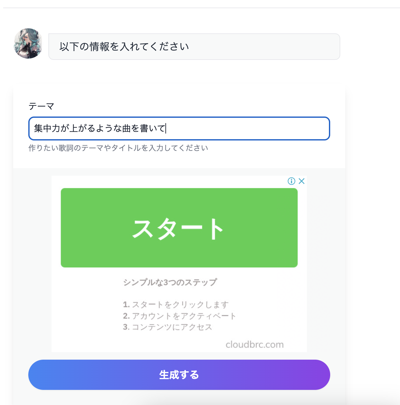The width and height of the screenshot is (400, 405).
Task: Focus the テーマ text input field
Action: coord(179,128)
